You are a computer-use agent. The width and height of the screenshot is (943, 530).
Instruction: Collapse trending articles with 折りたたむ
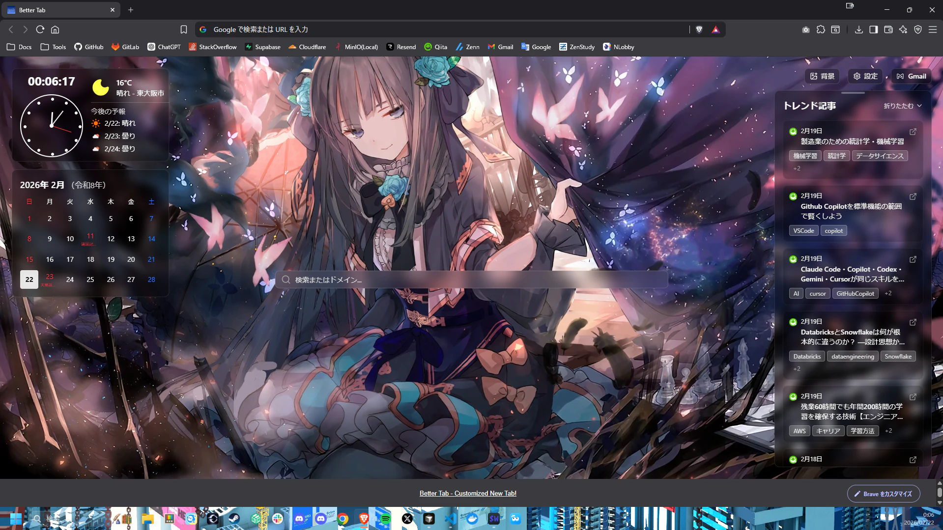click(903, 106)
